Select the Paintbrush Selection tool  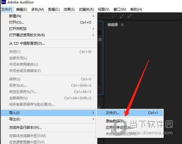(x=122, y=16)
